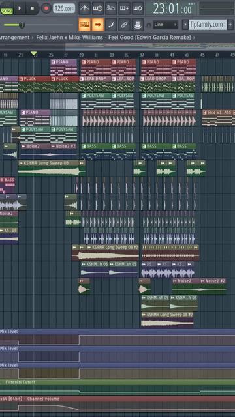The image size is (235, 417).
Task: Arm the Record button
Action: coord(46,8)
